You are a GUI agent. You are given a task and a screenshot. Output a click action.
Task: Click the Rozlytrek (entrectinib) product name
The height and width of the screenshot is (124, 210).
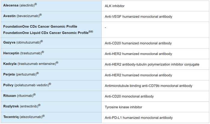[22, 107]
